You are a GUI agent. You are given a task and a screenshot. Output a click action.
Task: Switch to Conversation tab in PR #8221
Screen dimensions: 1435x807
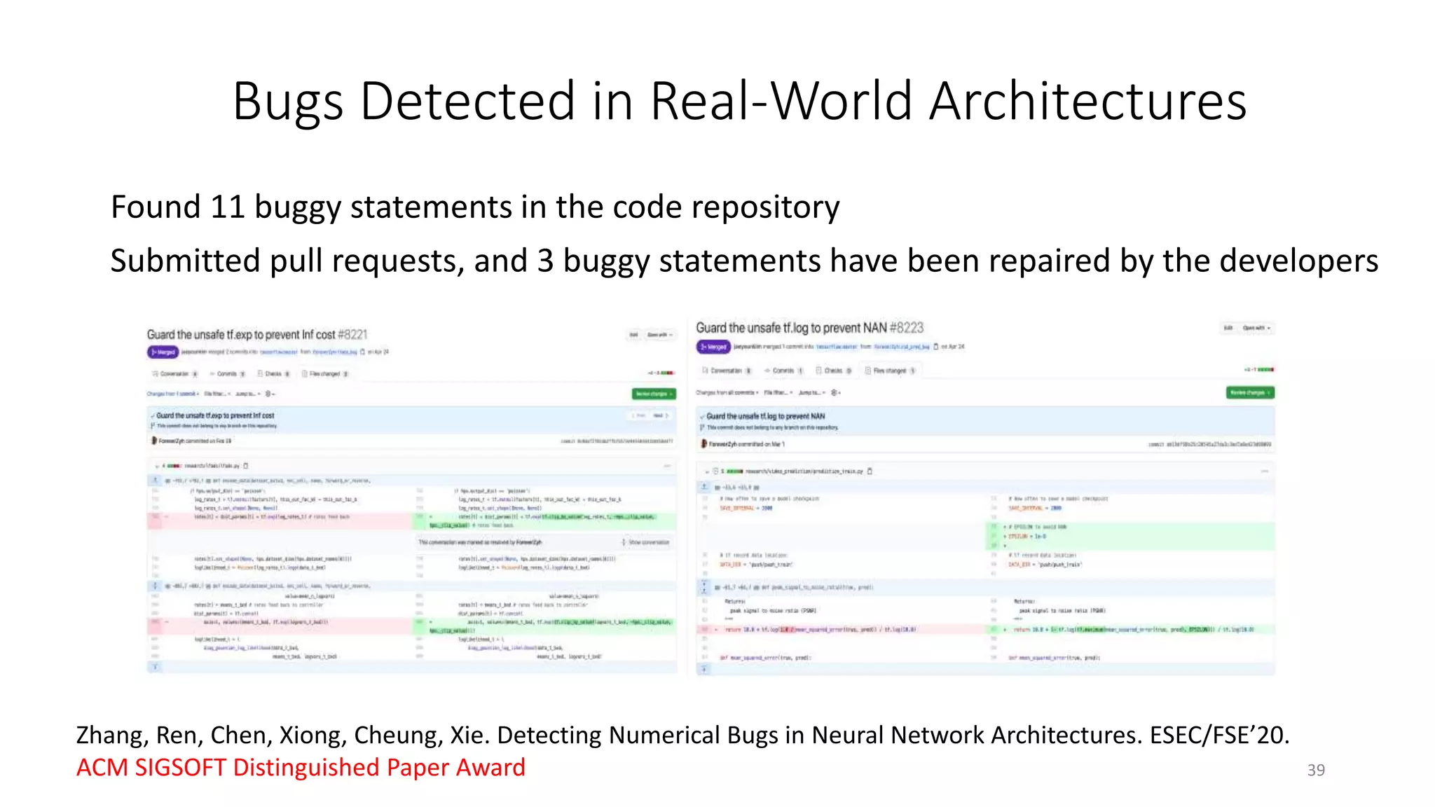[x=175, y=373]
